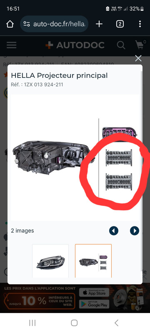Show next image with right arrow
Image resolution: width=150 pixels, height=333 pixels.
(135, 231)
